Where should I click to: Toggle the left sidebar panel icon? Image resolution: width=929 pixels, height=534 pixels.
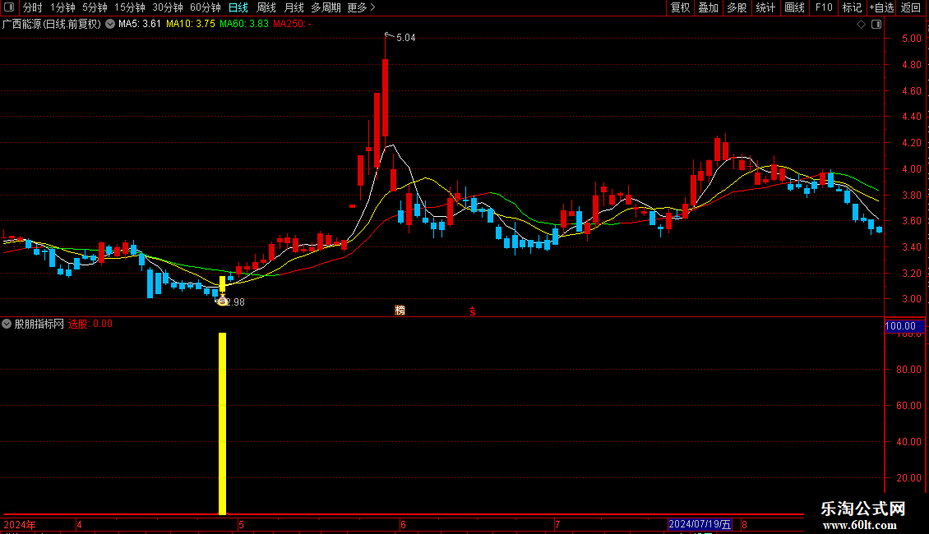[x=9, y=7]
